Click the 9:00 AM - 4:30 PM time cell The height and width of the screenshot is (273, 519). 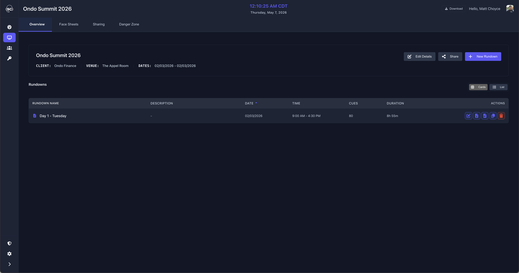(306, 116)
